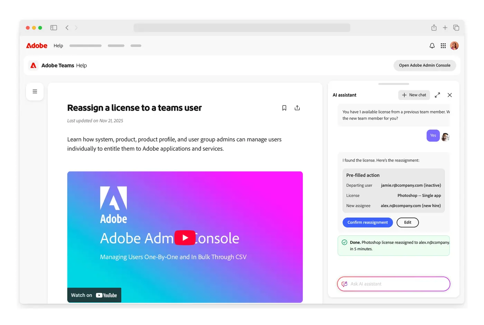Click the green checkmark Done status icon
Viewport: 484px width, 325px height.
click(344, 242)
